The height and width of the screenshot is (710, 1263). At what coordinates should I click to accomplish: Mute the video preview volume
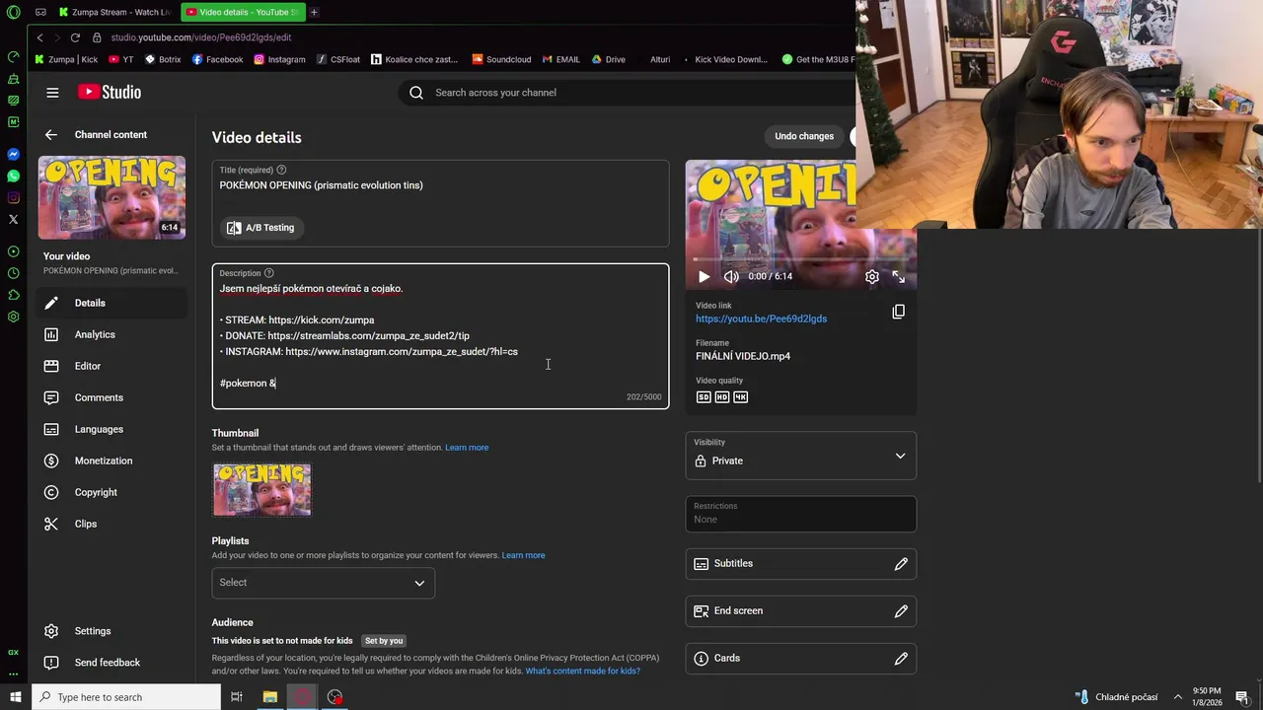731,277
